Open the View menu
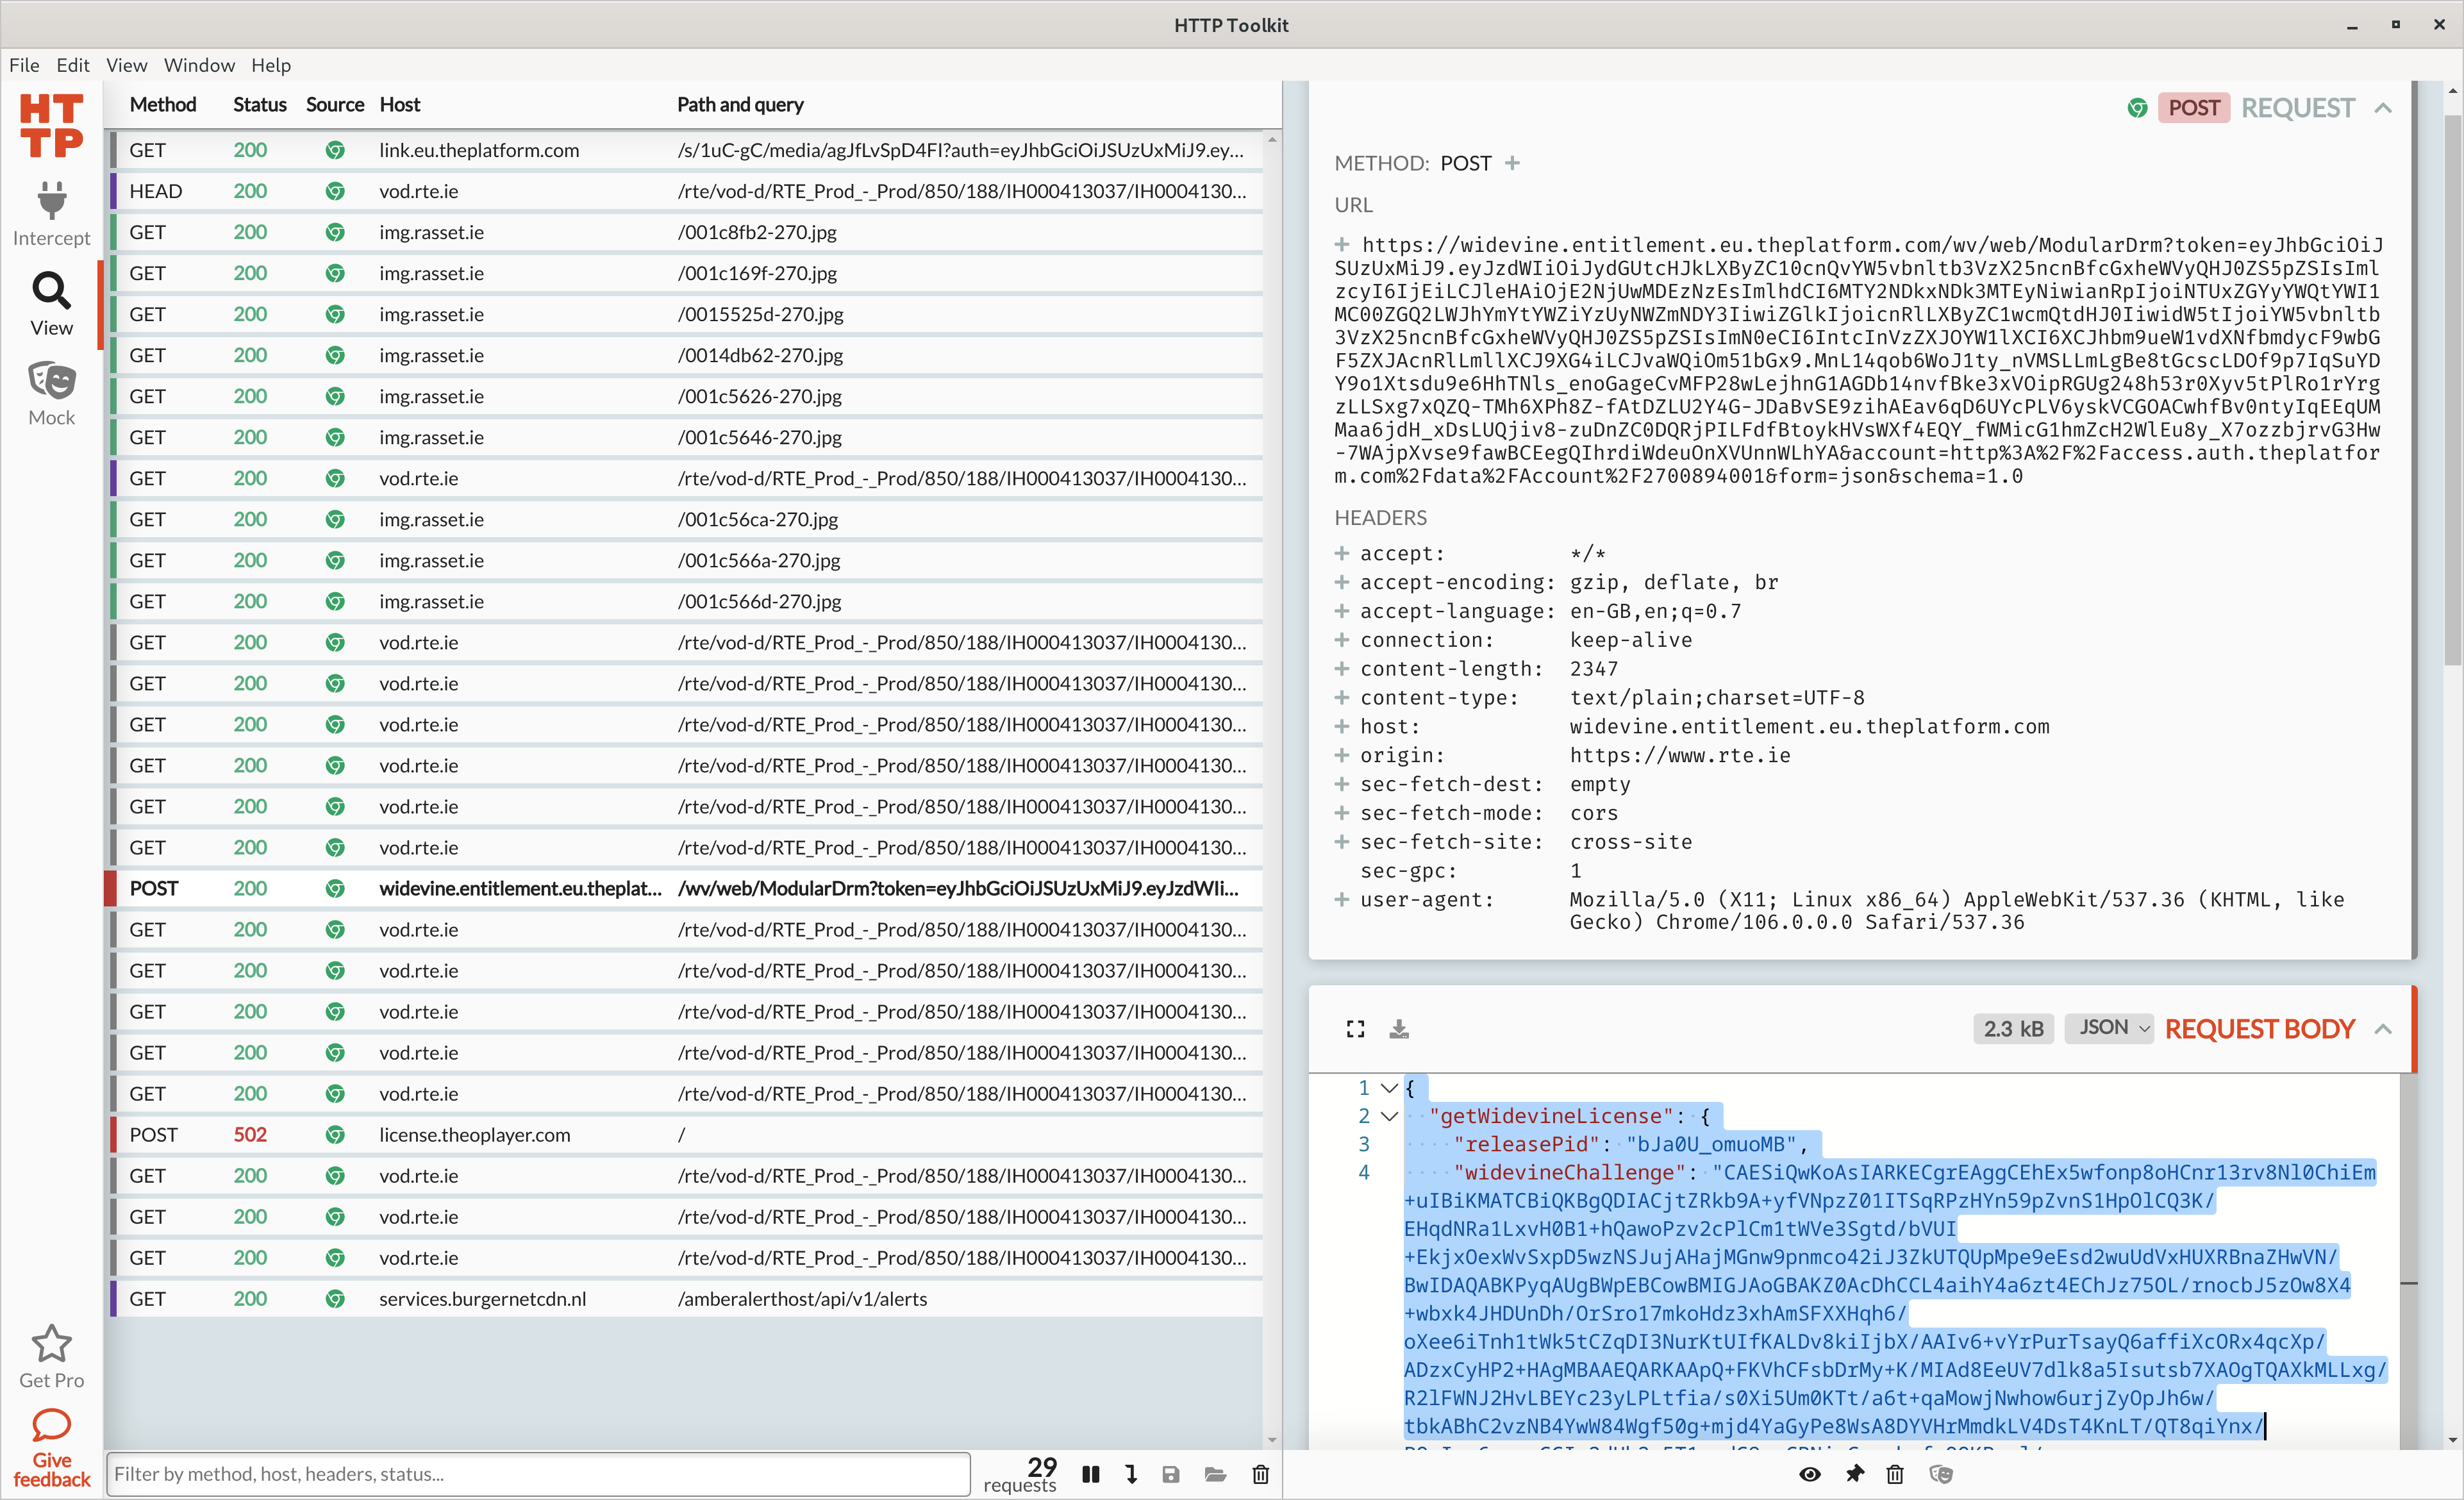2464x1500 pixels. [x=126, y=65]
